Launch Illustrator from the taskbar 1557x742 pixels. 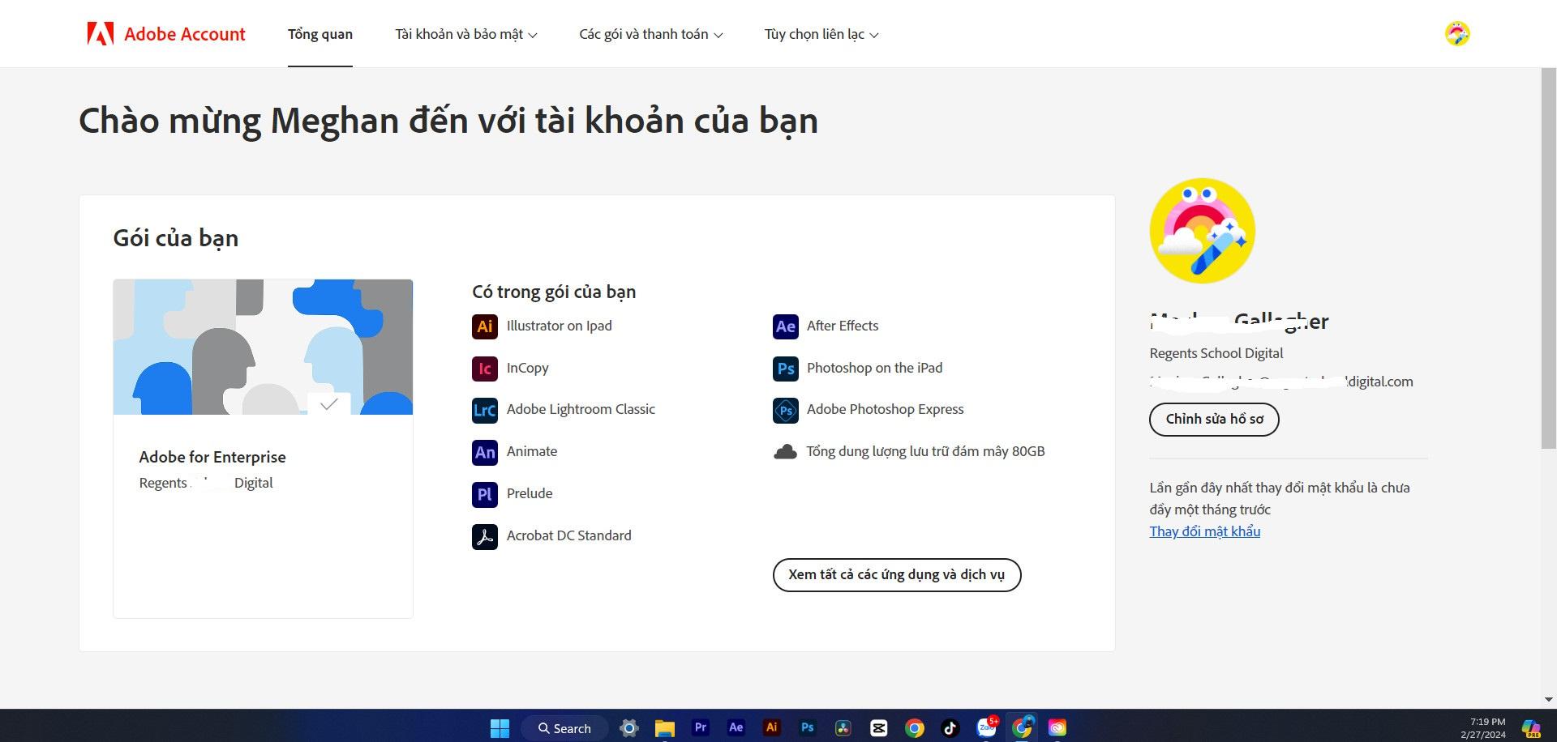point(772,727)
